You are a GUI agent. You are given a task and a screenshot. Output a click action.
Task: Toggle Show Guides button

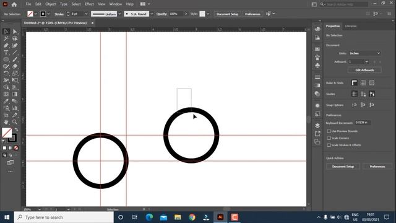[x=355, y=94]
